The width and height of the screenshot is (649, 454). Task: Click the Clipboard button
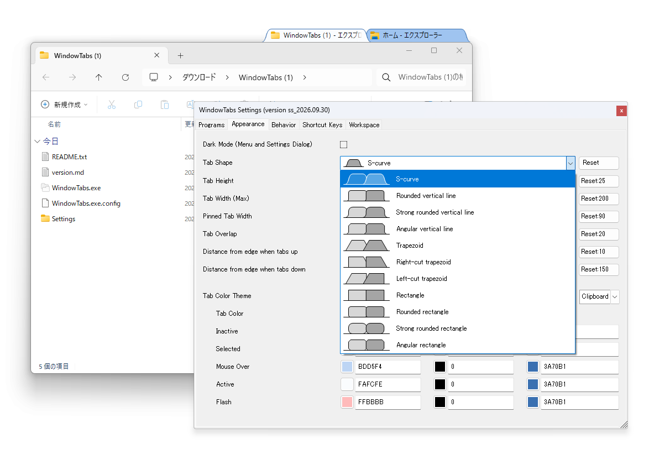click(595, 296)
